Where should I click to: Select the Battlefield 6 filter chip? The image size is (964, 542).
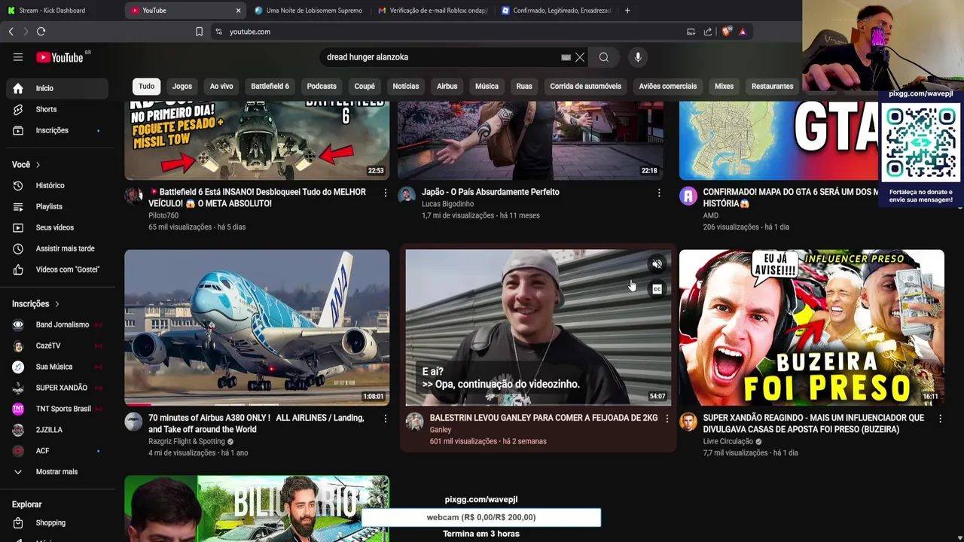coord(270,86)
